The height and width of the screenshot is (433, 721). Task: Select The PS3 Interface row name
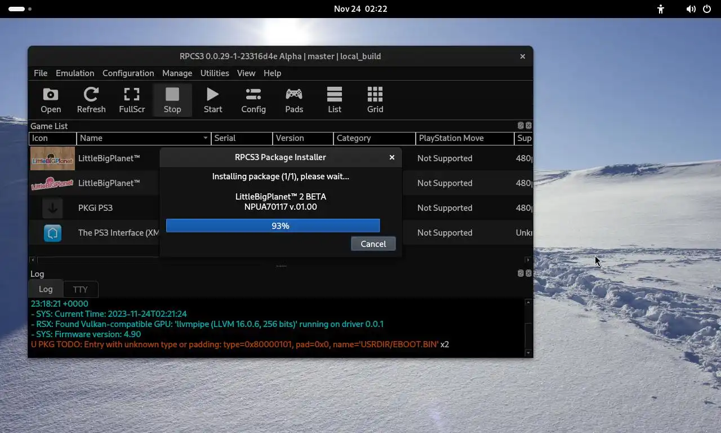pos(119,233)
